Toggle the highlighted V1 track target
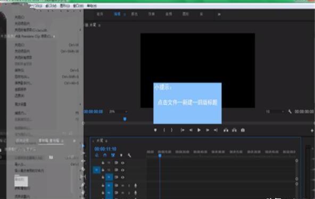 point(109,177)
